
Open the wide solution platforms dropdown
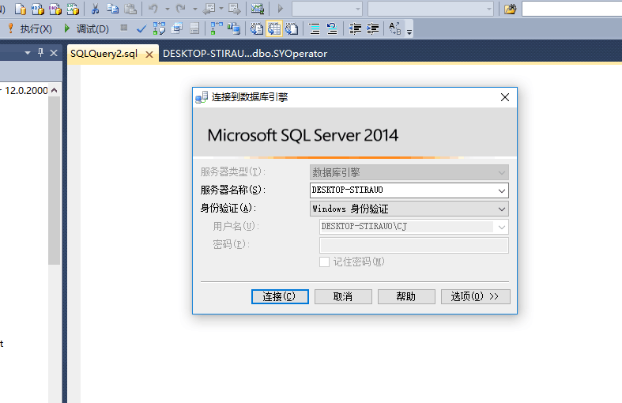(x=431, y=9)
